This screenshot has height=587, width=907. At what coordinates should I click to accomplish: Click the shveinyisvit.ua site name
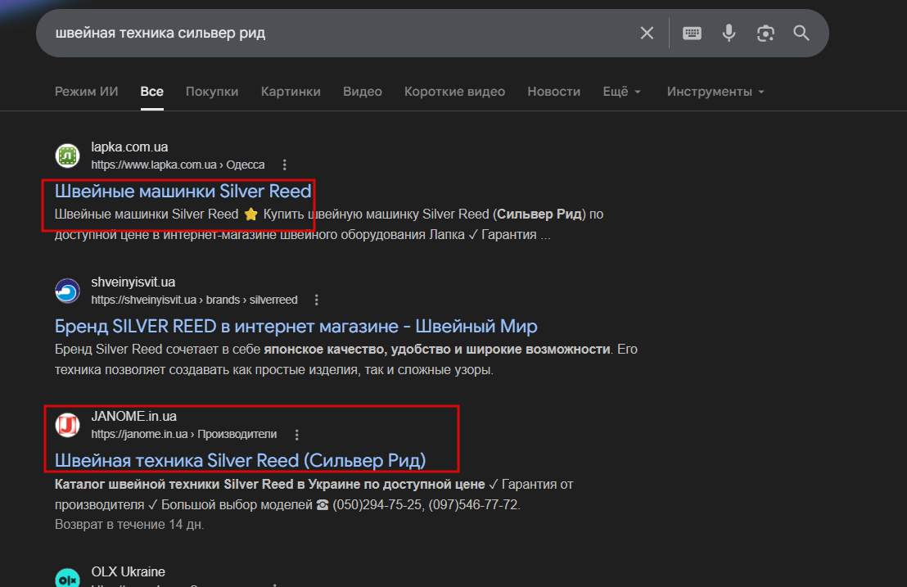point(133,282)
